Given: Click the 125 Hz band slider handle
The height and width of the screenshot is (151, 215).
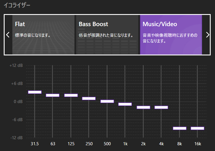Looking at the screenshot, I should tap(71, 95).
